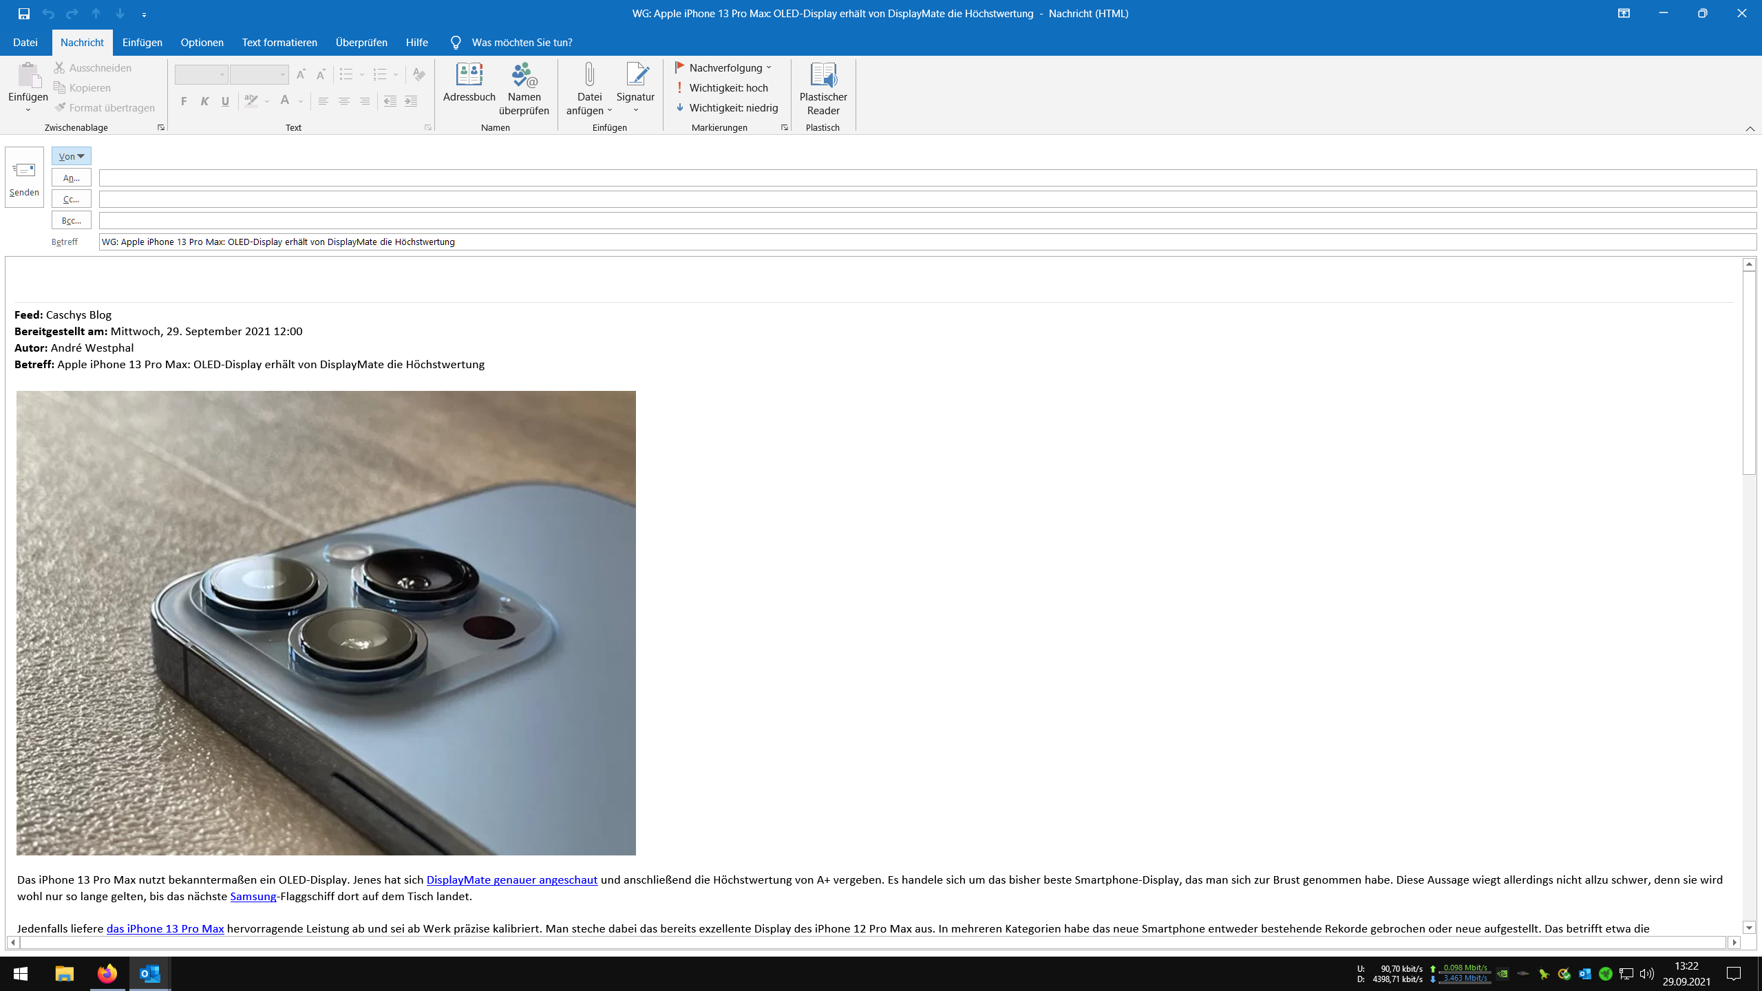Open the Text formatieren tab
Screen dimensions: 1762x991
[279, 43]
